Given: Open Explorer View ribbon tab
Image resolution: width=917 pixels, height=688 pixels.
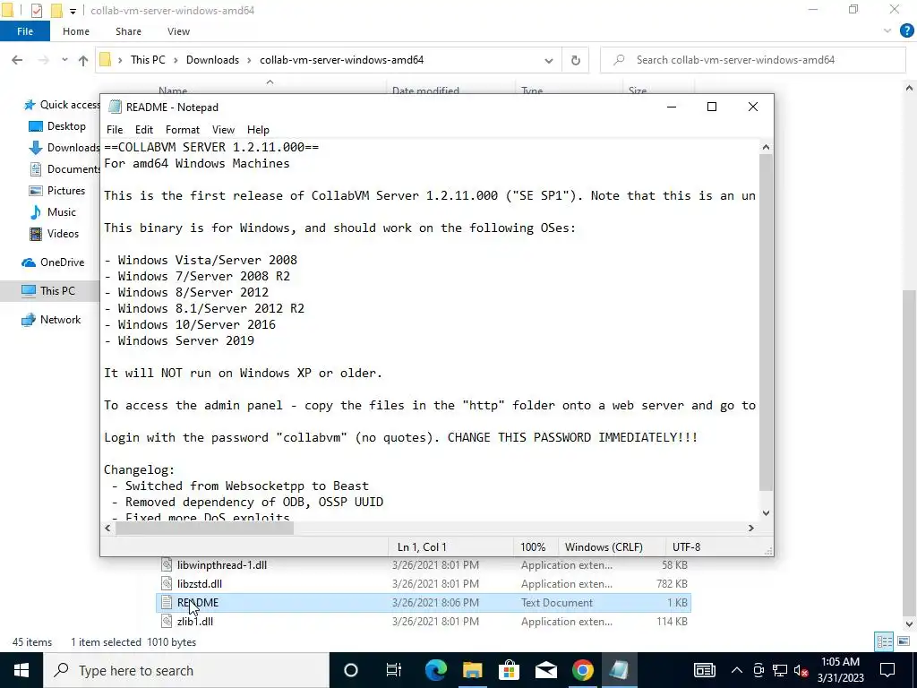Looking at the screenshot, I should point(178,31).
